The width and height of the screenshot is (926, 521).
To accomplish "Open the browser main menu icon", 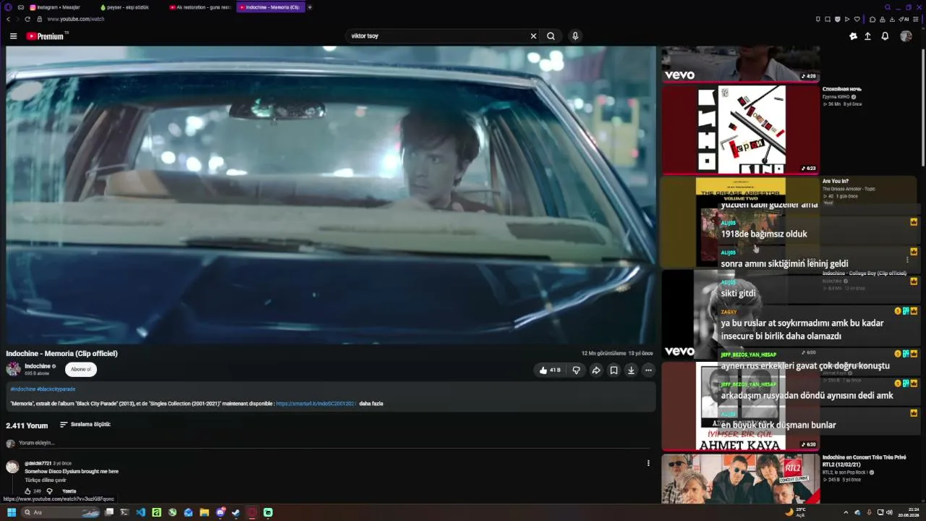I will click(x=917, y=19).
